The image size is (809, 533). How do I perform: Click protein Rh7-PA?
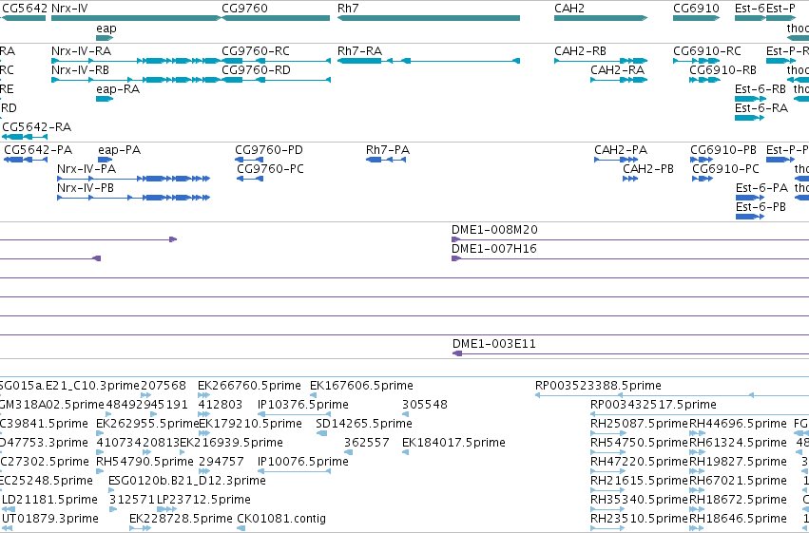point(386,160)
